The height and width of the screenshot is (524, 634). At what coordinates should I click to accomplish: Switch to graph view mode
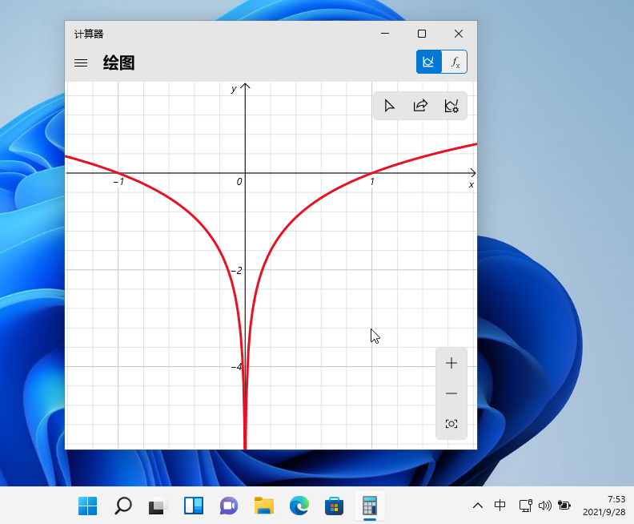pyautogui.click(x=428, y=62)
